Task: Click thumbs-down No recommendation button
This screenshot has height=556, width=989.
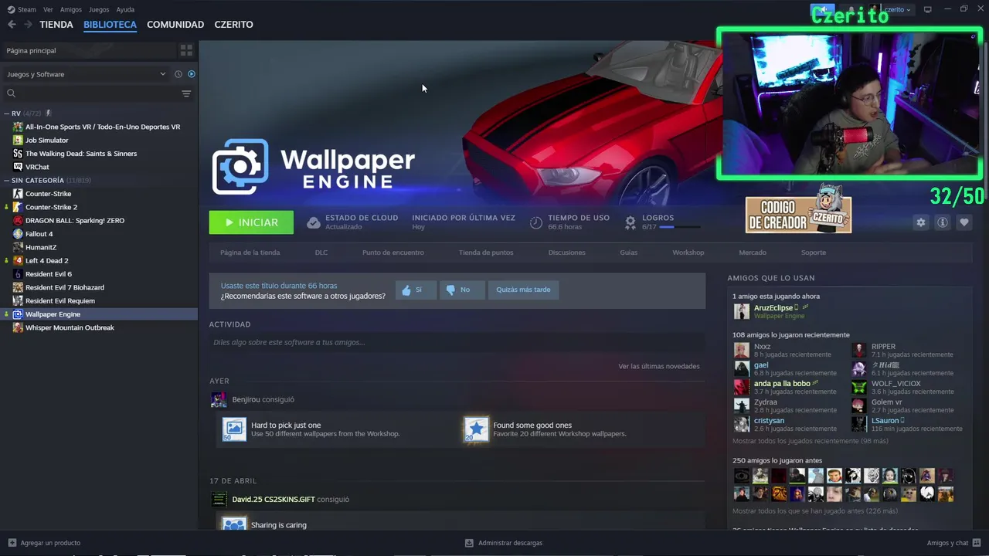Action: (x=462, y=290)
